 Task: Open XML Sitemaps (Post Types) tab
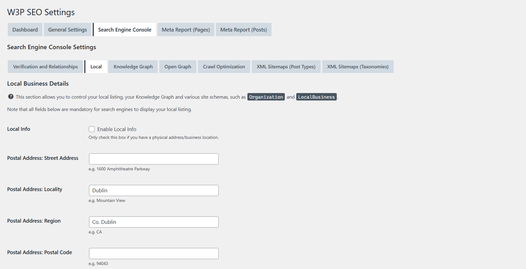click(x=286, y=67)
